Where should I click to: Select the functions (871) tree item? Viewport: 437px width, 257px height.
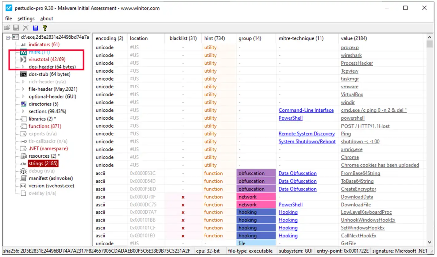tap(45, 126)
